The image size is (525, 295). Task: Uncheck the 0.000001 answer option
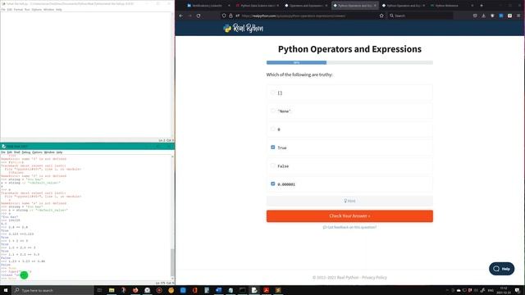point(273,184)
